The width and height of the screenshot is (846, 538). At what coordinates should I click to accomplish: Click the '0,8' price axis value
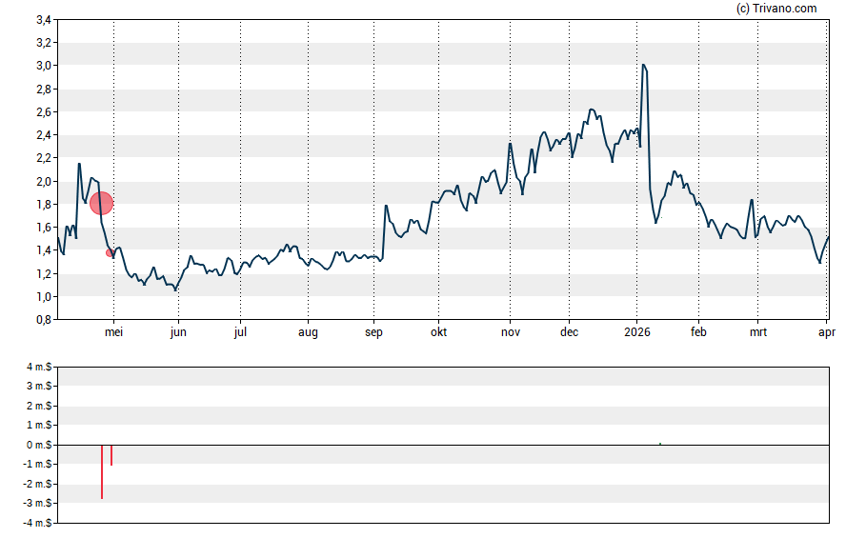[43, 320]
